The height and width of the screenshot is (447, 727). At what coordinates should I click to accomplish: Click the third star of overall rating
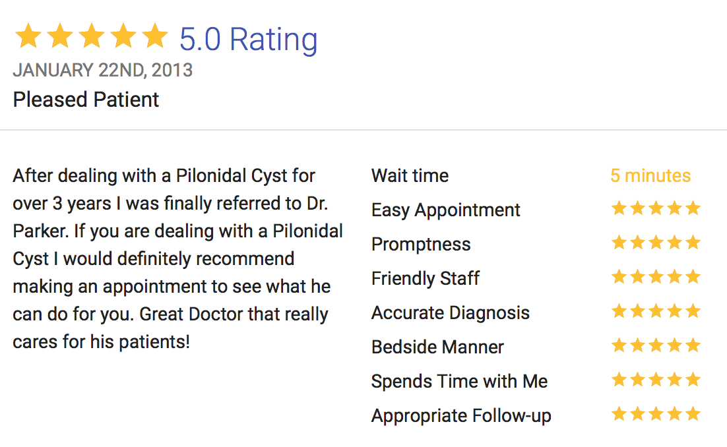pyautogui.click(x=92, y=36)
